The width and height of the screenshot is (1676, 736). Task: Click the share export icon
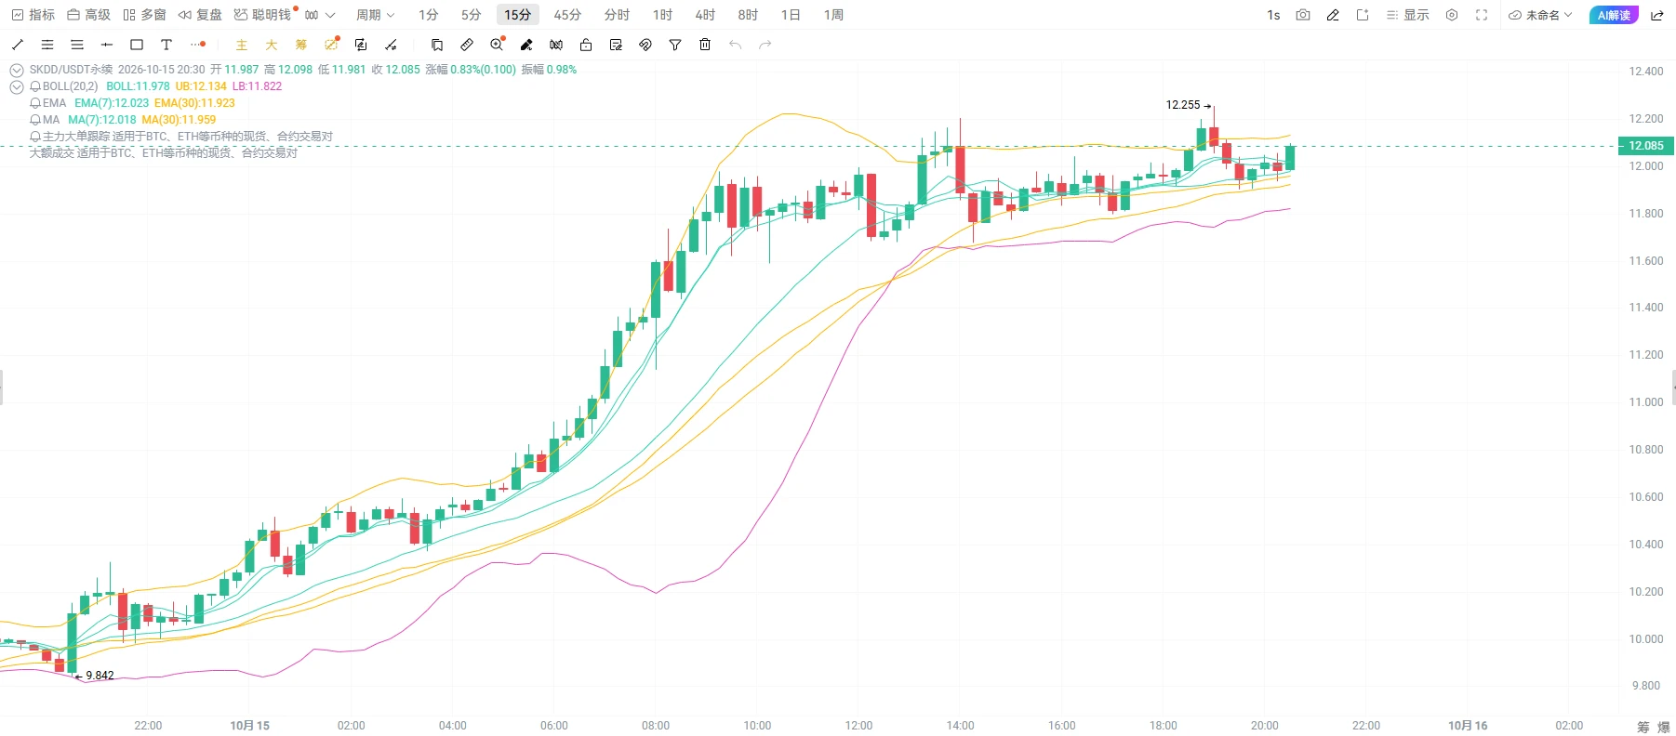[1657, 15]
